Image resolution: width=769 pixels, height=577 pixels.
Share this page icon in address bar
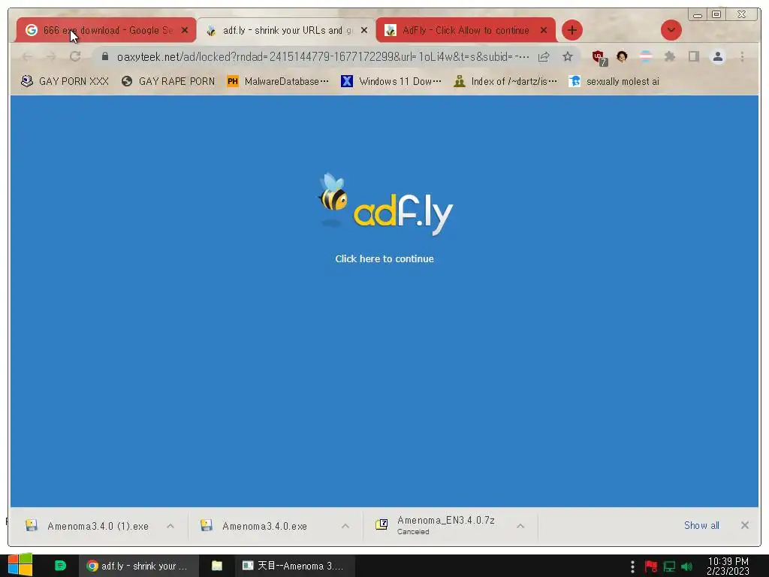click(x=544, y=57)
